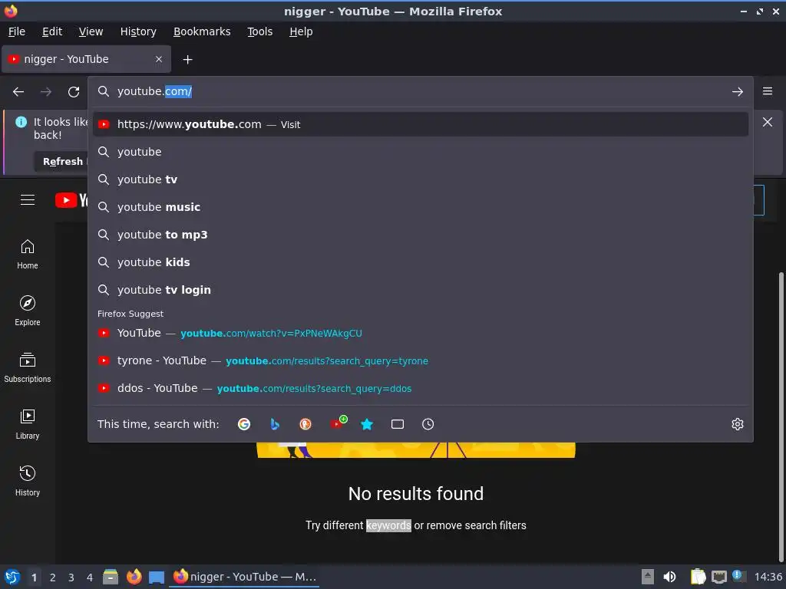Open the volume control in the system tray

pos(669,577)
